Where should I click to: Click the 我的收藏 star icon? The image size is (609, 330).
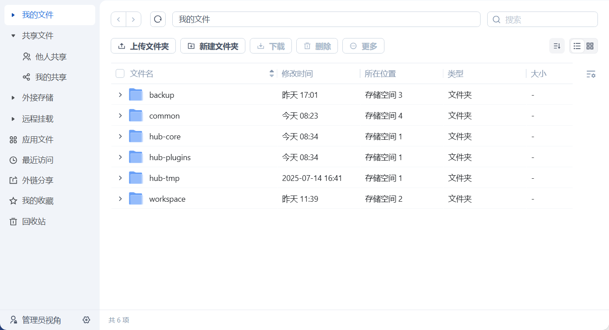[13, 201]
